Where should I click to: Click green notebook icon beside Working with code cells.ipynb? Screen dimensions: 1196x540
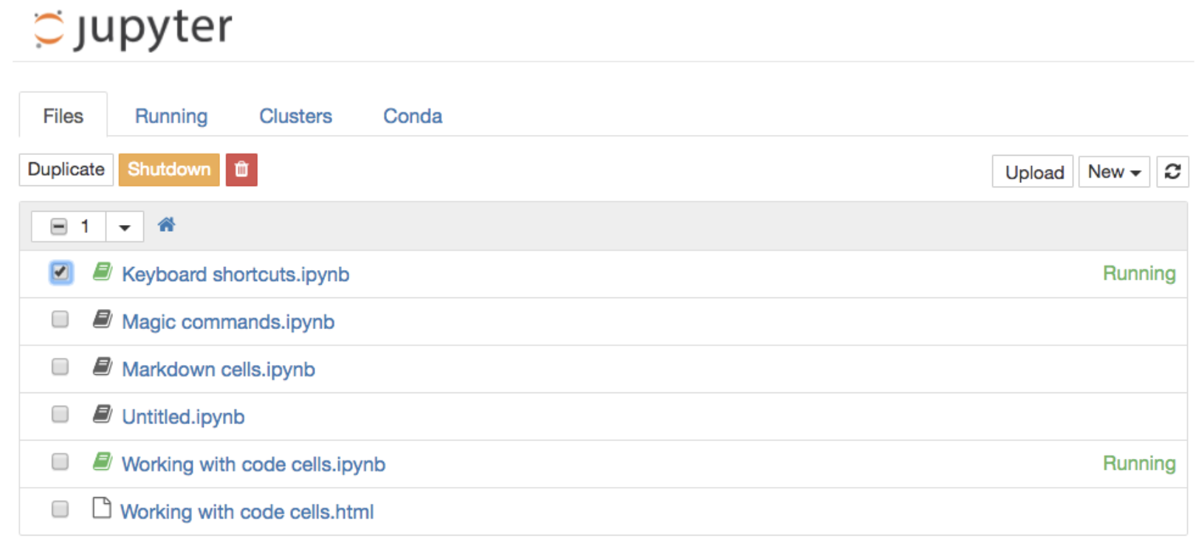click(103, 462)
